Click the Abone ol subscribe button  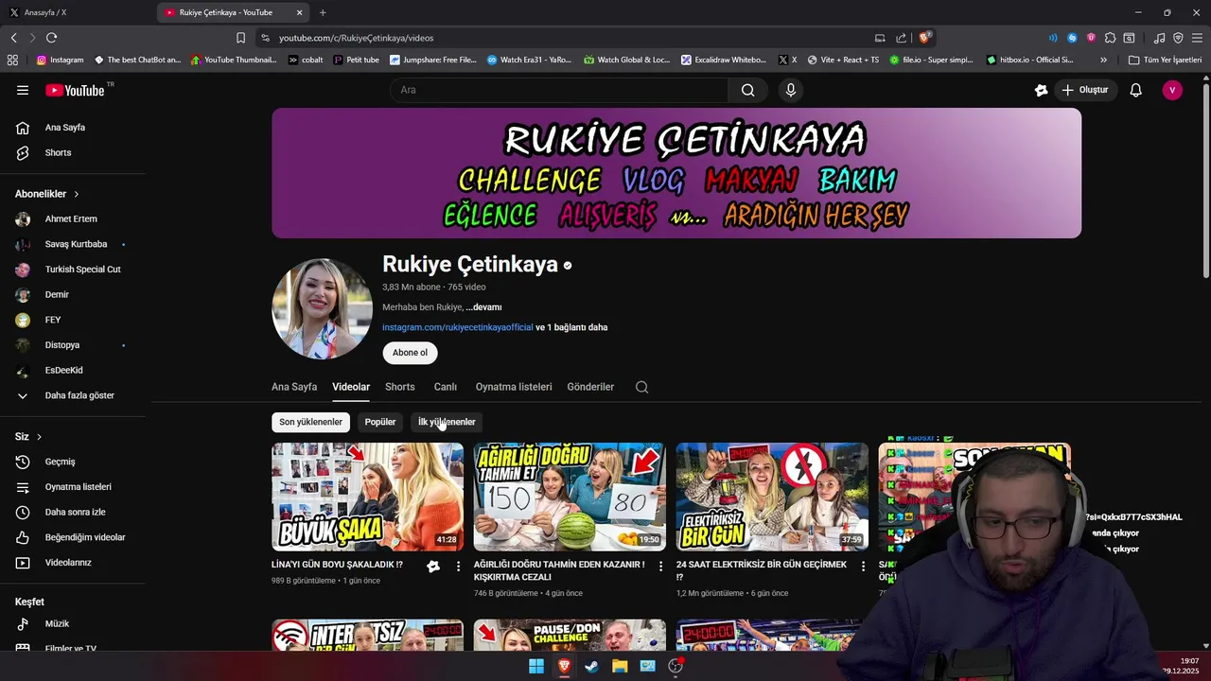click(x=410, y=353)
